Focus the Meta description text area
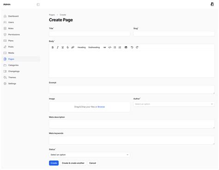Screen dimensions: 219x170 132,124
